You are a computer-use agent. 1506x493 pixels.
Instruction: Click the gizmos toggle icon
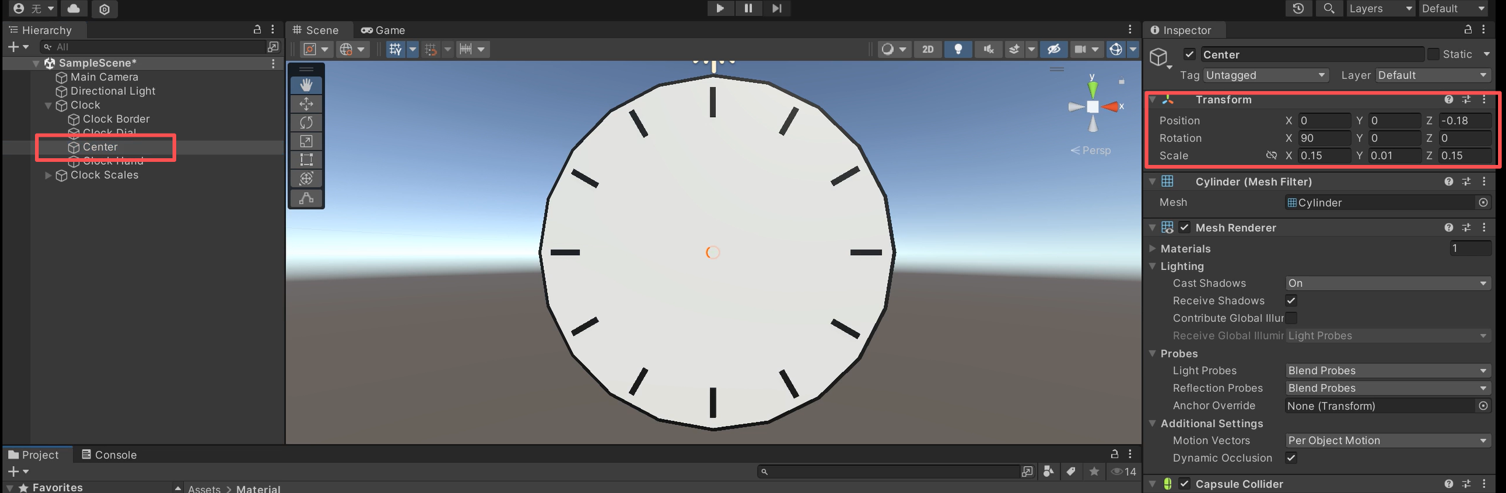(1116, 49)
